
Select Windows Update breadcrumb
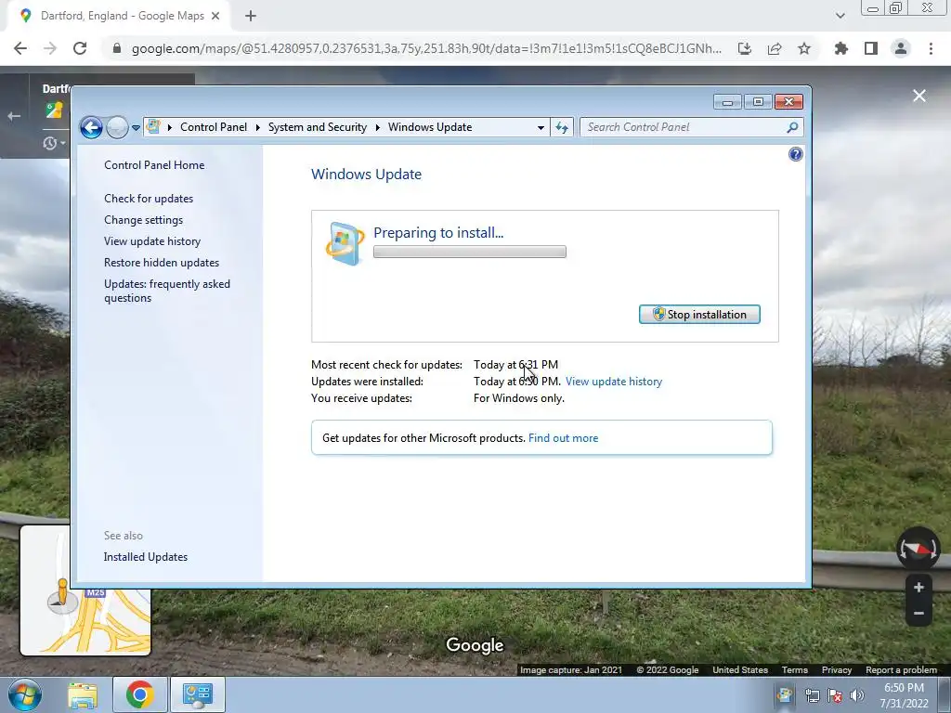click(x=430, y=126)
